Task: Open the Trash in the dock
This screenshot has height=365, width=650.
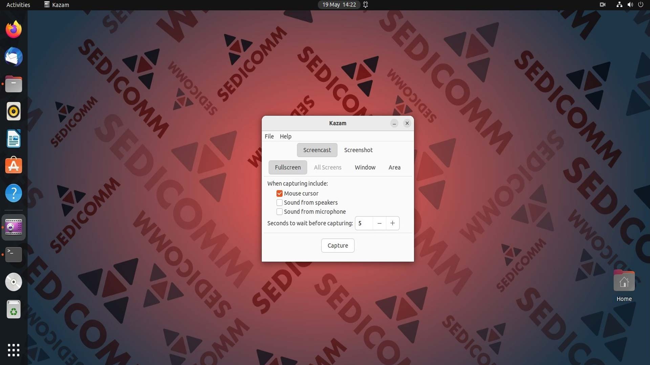Action: point(14,309)
